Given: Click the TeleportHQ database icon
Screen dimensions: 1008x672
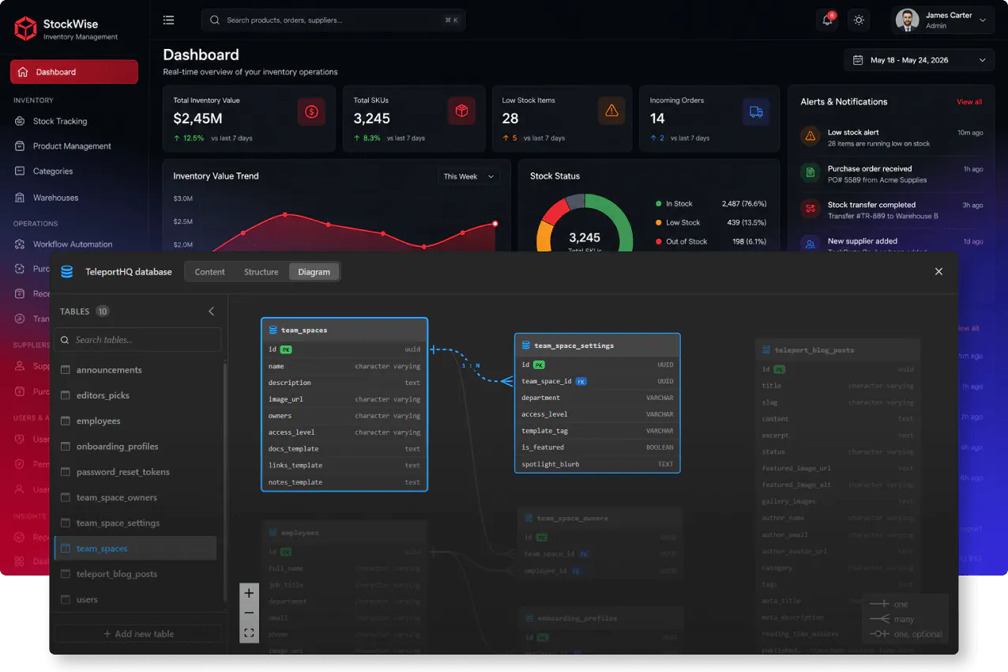Looking at the screenshot, I should point(67,272).
